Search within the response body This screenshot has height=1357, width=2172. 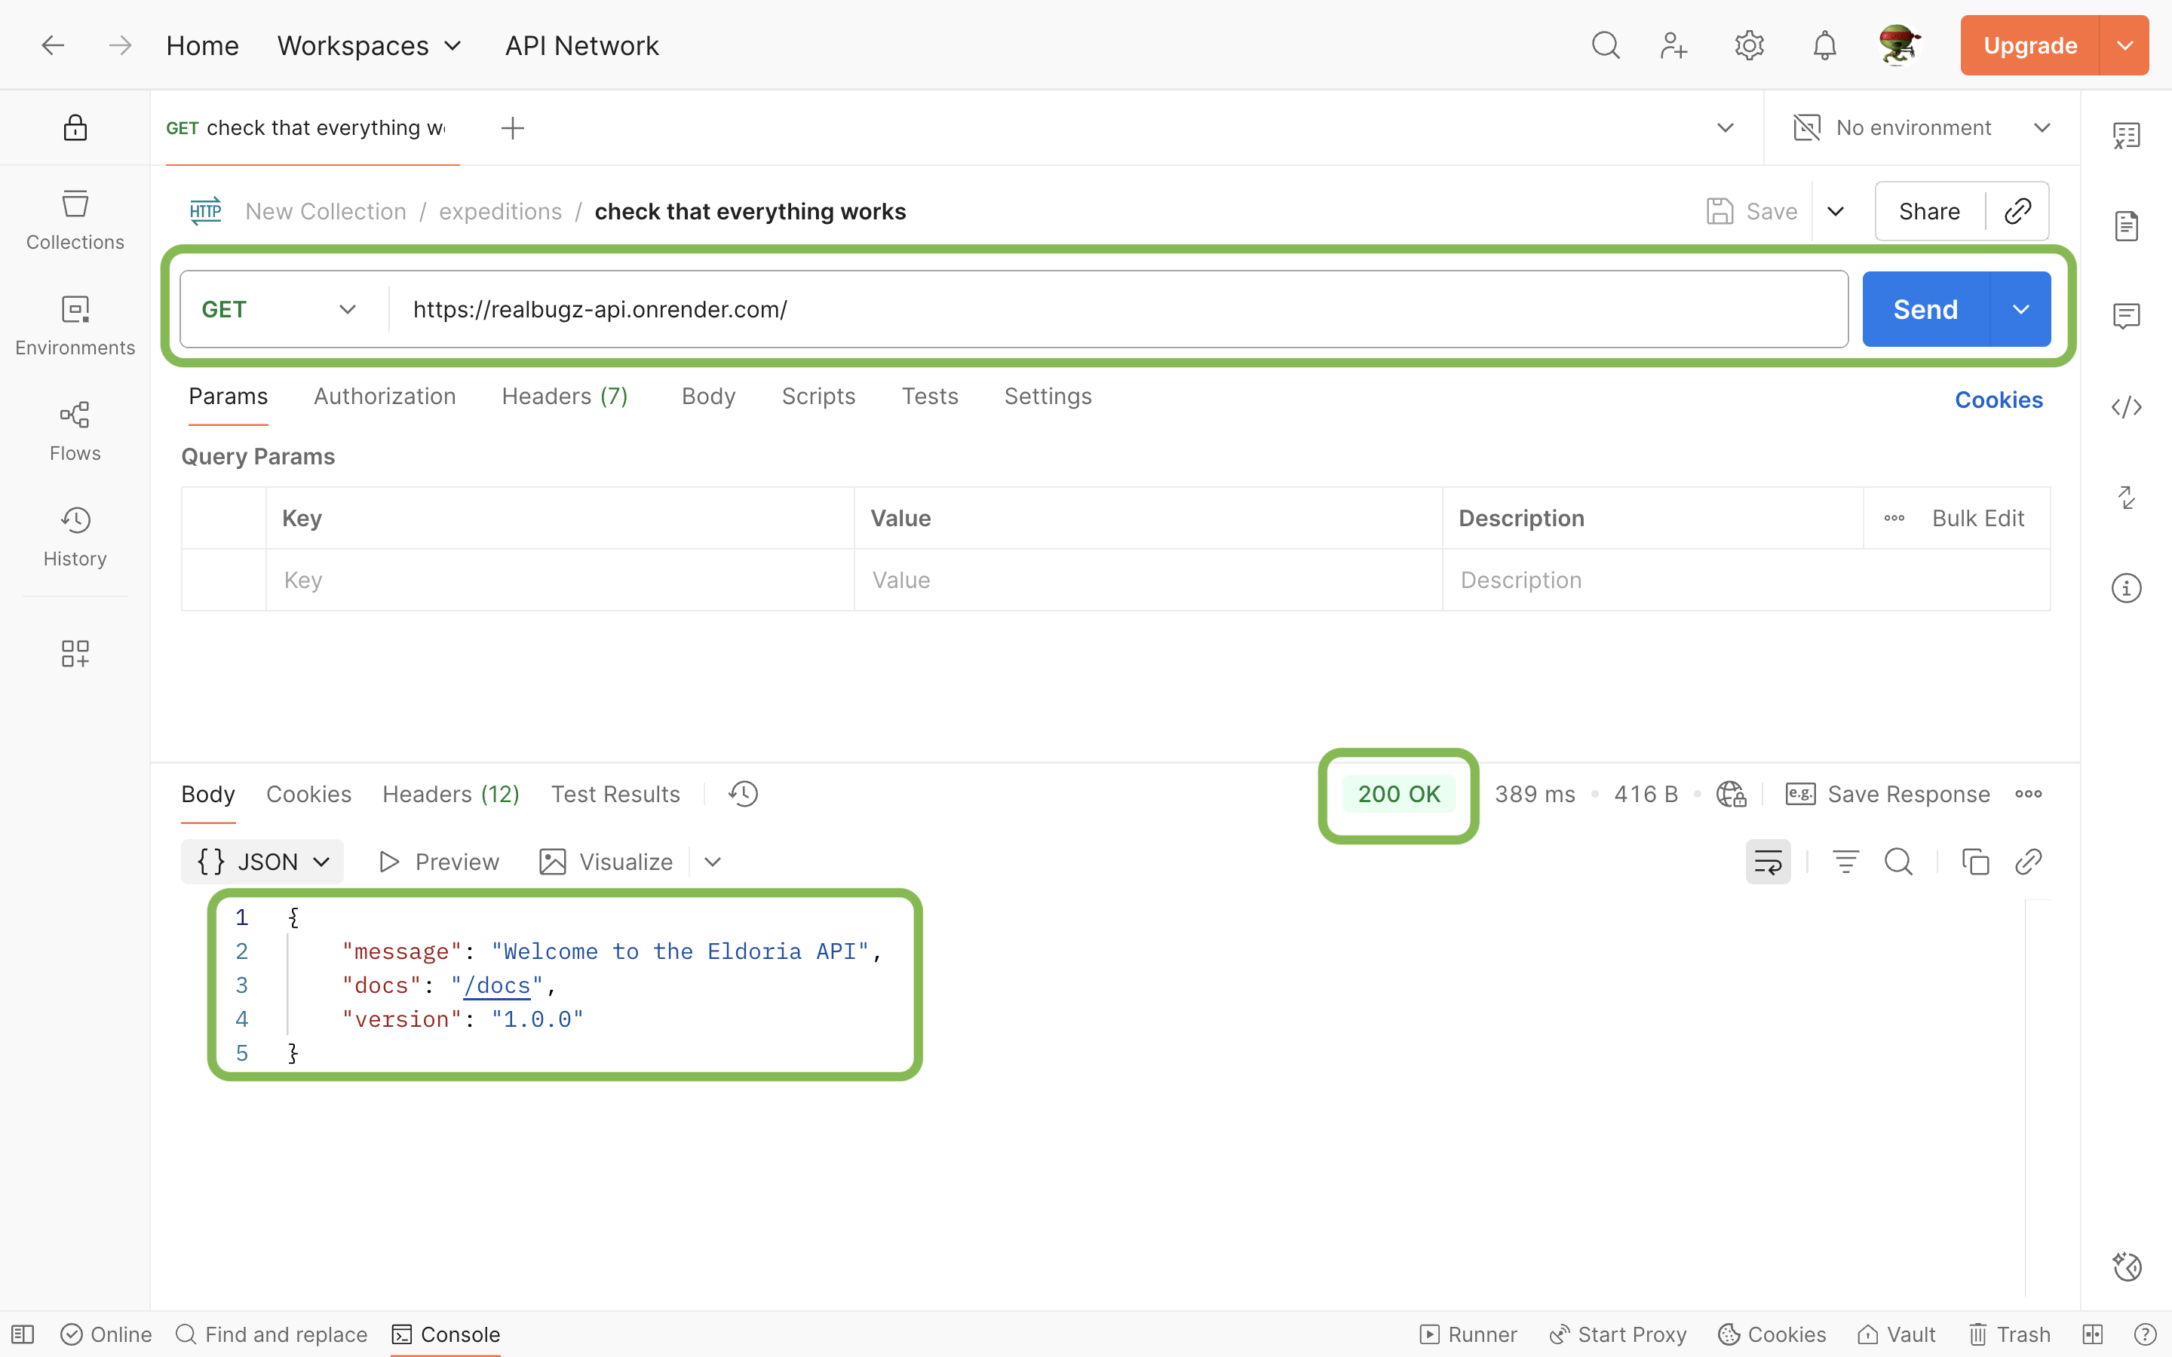pos(1898,862)
